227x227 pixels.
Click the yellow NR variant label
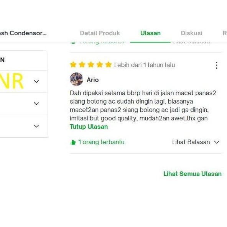12,81
